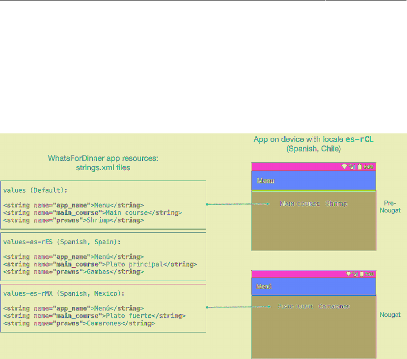Click the 'Pre-Nougat' label beside the upper phone

tap(390, 206)
